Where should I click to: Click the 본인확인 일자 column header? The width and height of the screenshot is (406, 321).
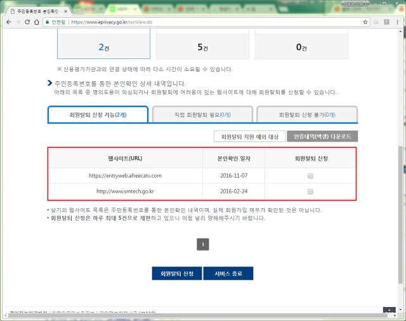point(234,159)
